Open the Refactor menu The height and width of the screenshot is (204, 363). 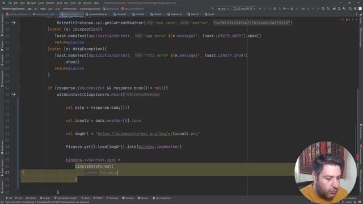50,3
